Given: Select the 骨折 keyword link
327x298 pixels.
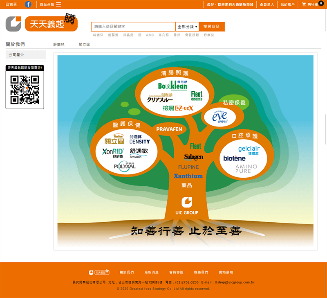Looking at the screenshot, I should pyautogui.click(x=177, y=35).
